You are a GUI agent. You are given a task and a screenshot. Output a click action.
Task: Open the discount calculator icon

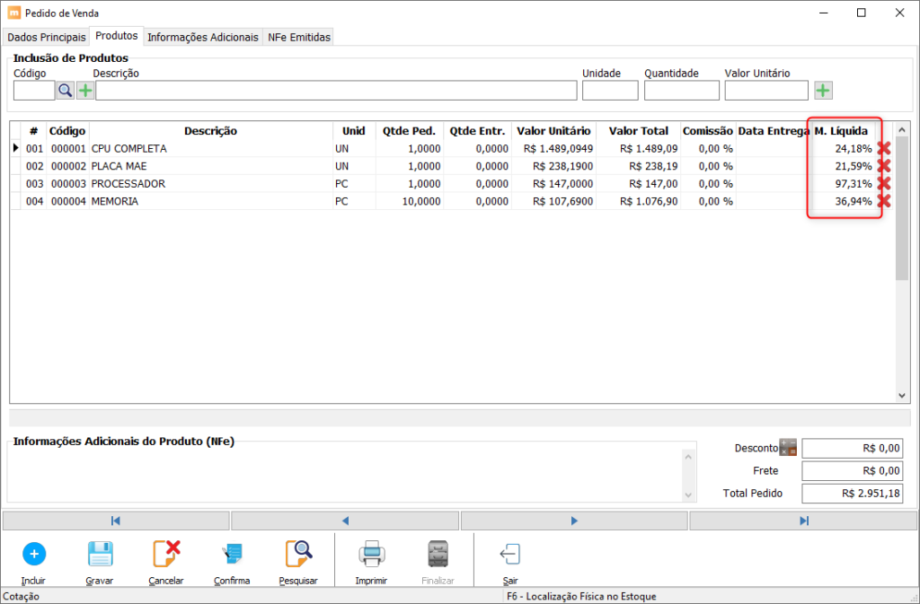coord(788,448)
